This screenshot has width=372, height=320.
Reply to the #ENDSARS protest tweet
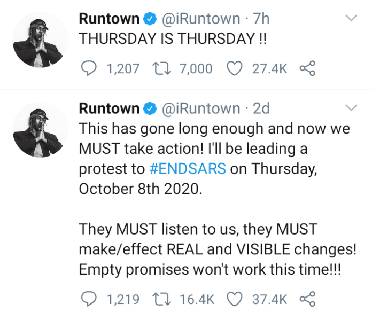(x=89, y=299)
